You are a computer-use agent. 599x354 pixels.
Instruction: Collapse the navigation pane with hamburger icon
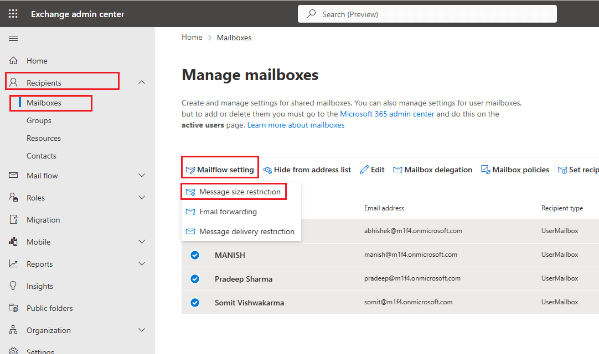pos(13,38)
